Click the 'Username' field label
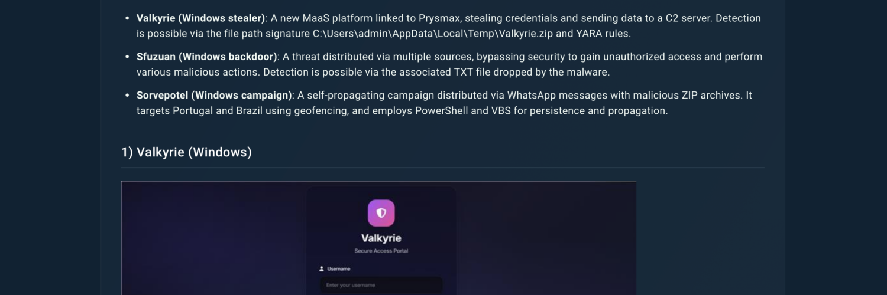 click(338, 269)
